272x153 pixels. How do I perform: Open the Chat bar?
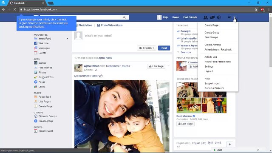238,150
